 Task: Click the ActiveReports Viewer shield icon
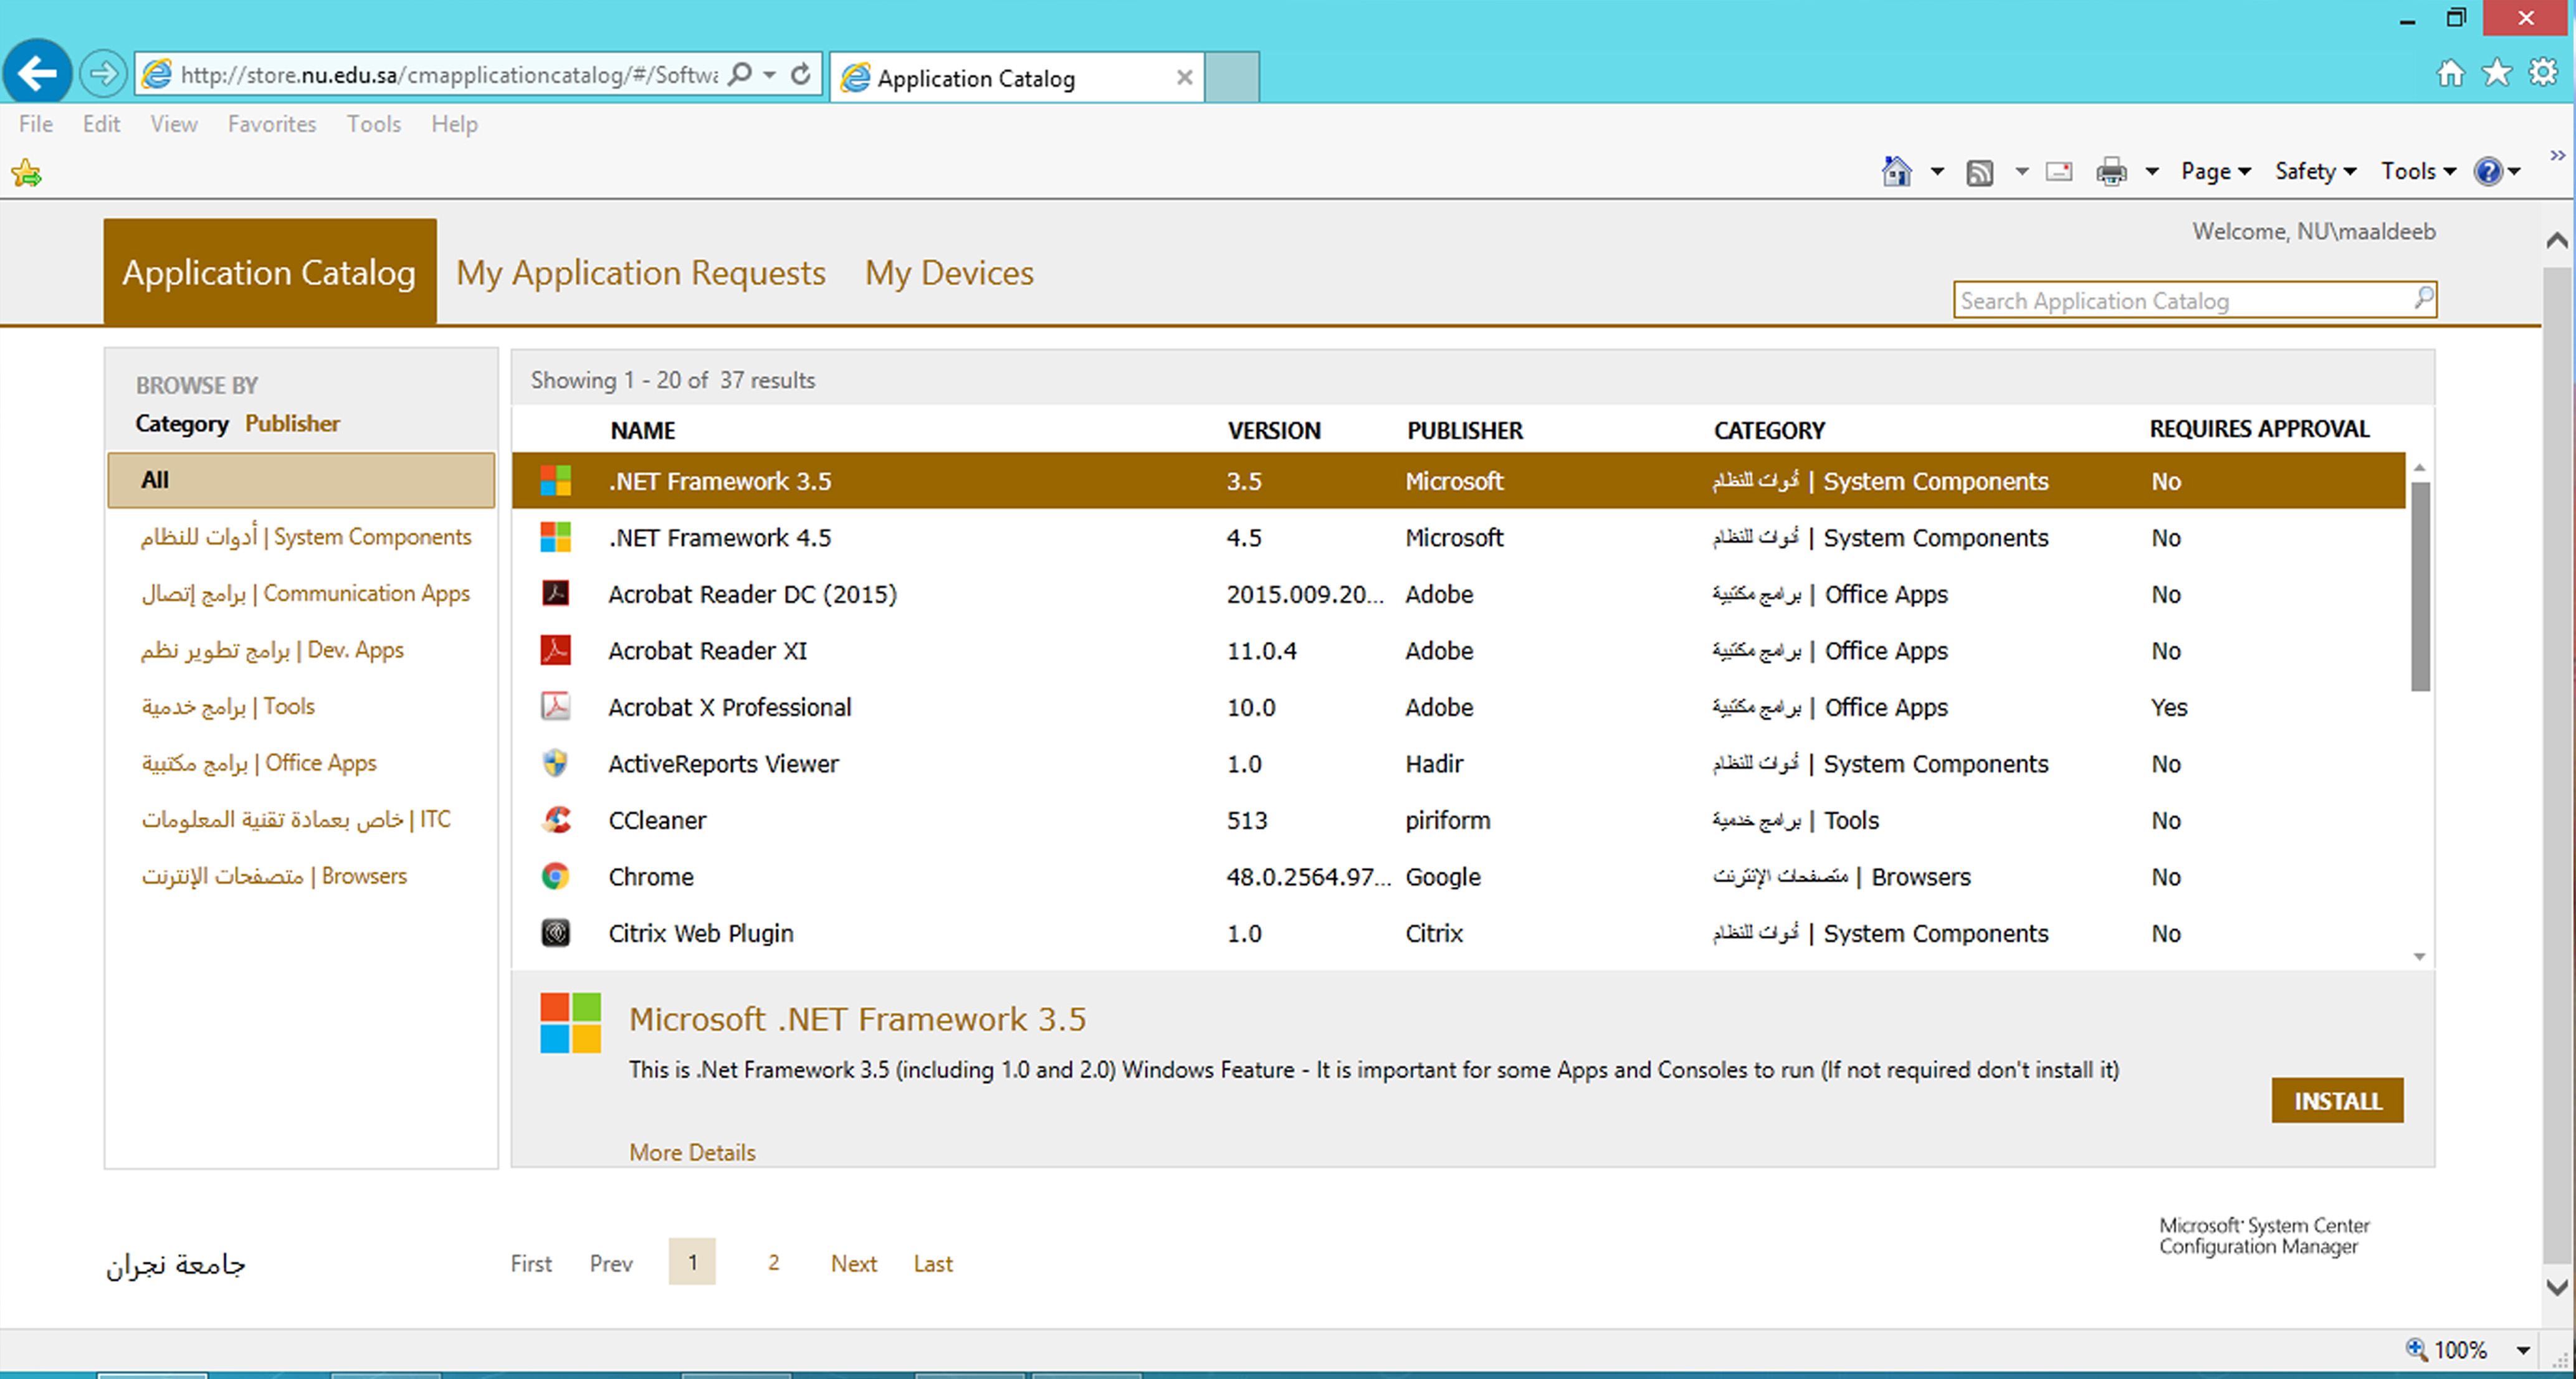(556, 764)
